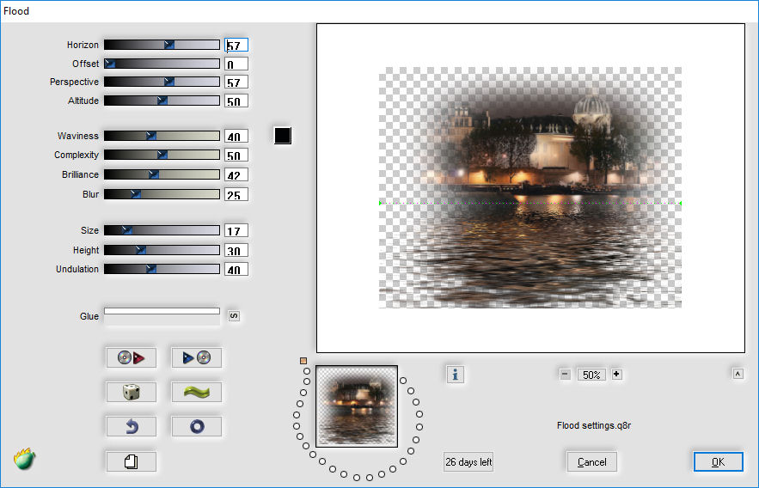Click the Undulation value field
This screenshot has height=488, width=759.
[x=236, y=269]
